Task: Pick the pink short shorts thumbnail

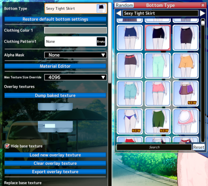Action: coord(158,93)
